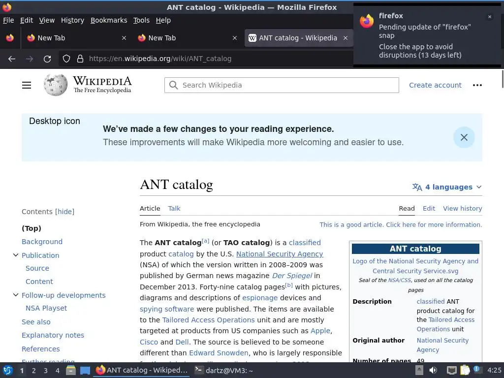
Task: Click the good article information link
Action: point(401,224)
